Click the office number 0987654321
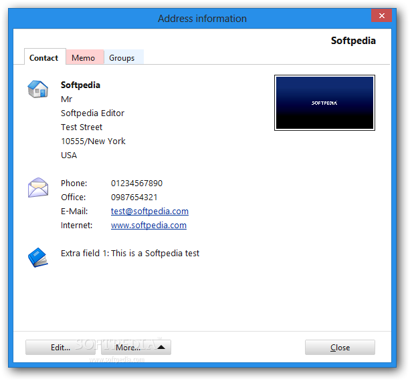The image size is (410, 381). pyautogui.click(x=134, y=198)
